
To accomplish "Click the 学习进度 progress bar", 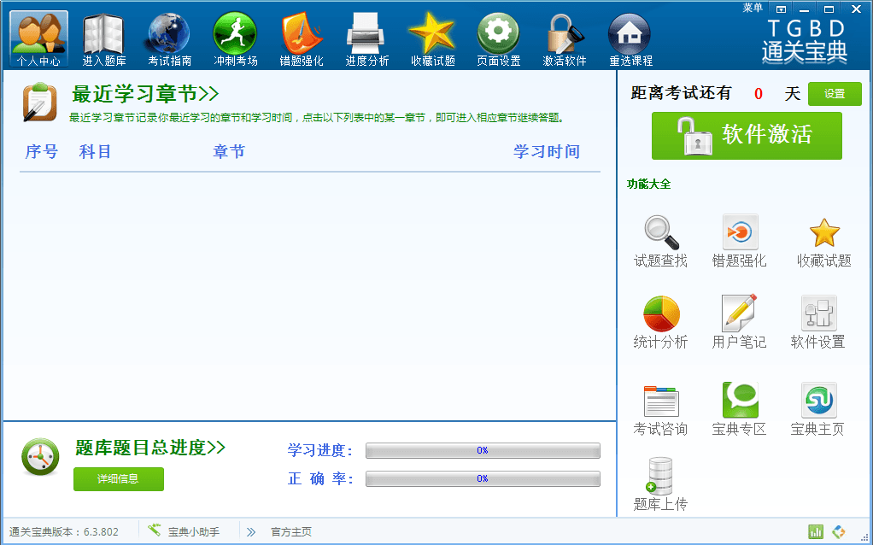I will pos(483,451).
